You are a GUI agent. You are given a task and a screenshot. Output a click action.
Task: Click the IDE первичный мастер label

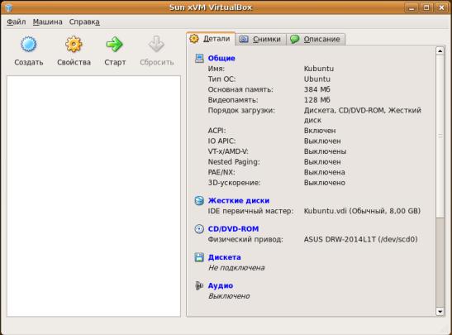[x=250, y=211]
